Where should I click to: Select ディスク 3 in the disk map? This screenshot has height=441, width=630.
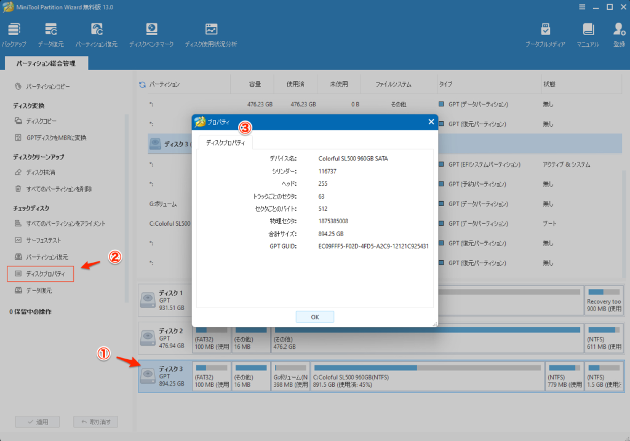click(x=163, y=376)
